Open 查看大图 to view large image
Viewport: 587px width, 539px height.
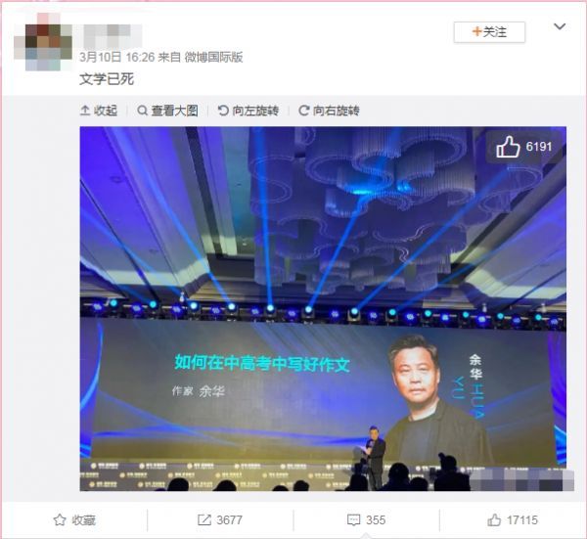point(167,111)
